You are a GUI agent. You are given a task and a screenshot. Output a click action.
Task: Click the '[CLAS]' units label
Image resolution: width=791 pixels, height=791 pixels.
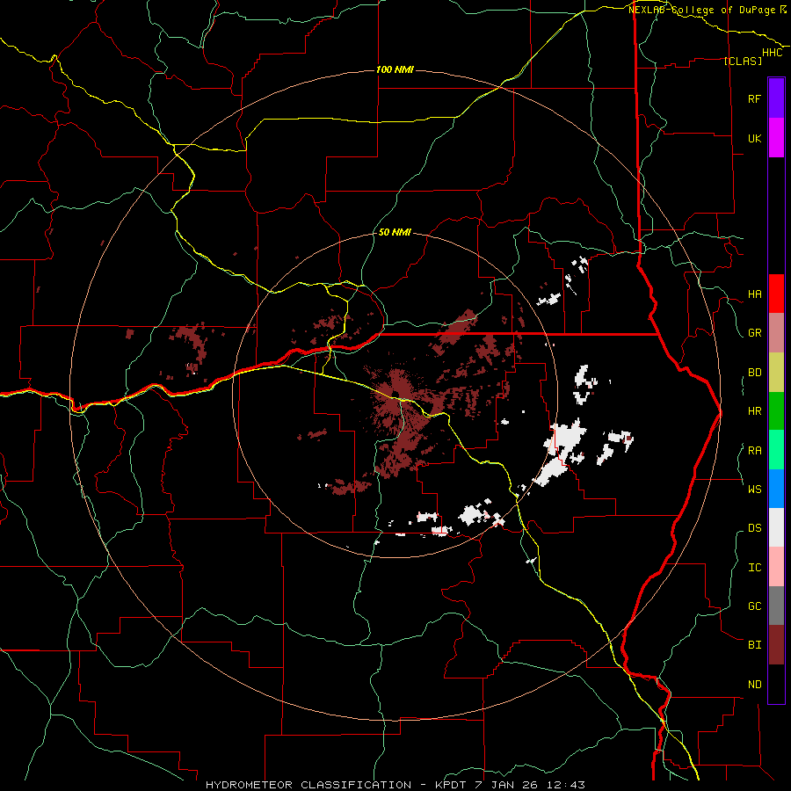pyautogui.click(x=743, y=61)
